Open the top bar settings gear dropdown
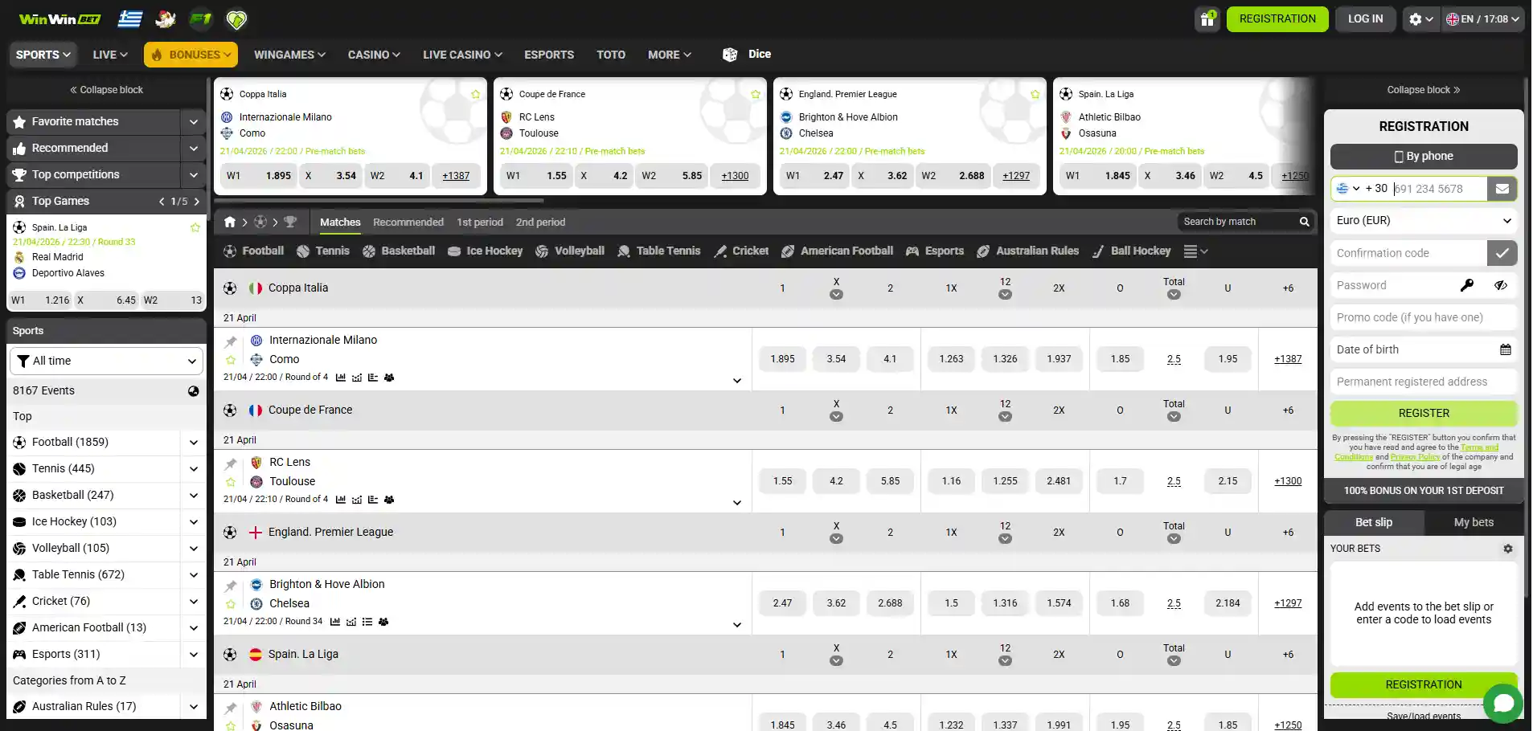Viewport: 1533px width, 731px height. coord(1421,19)
